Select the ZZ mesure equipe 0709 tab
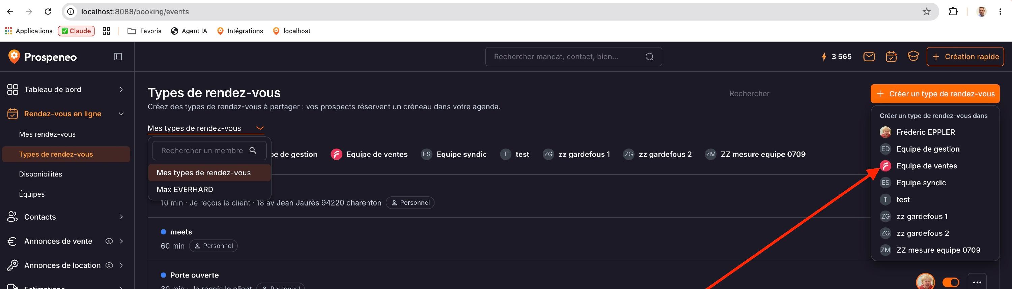 coord(755,155)
